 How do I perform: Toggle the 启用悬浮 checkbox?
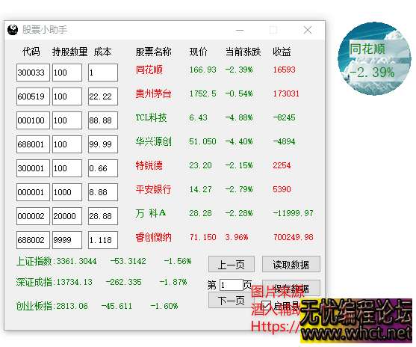(266, 306)
